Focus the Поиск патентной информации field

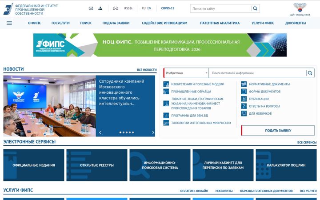[x=257, y=73]
